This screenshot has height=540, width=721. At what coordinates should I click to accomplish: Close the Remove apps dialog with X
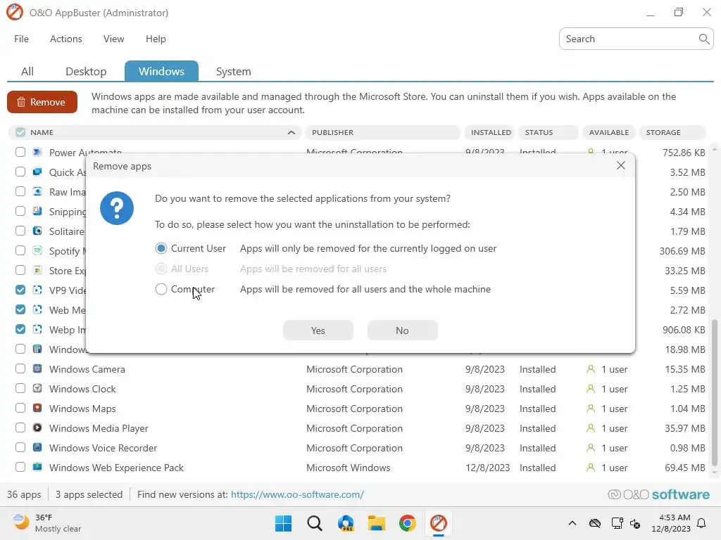621,165
